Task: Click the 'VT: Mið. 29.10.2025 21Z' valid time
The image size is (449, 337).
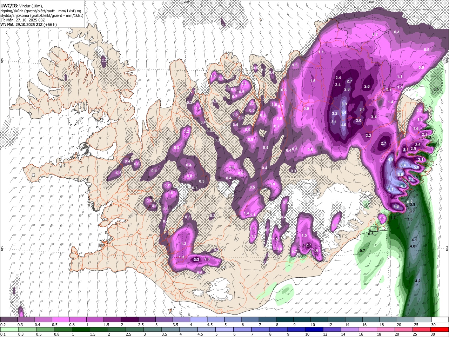Action: click(21, 25)
